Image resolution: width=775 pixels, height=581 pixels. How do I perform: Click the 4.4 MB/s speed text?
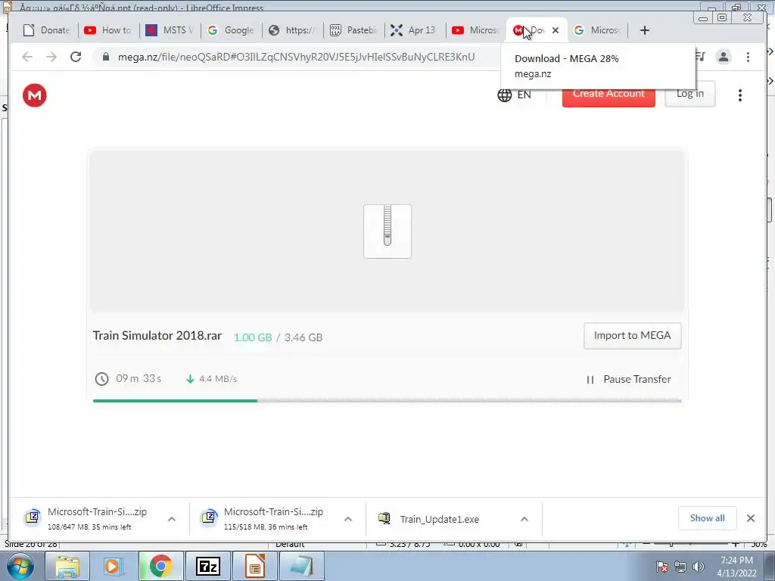217,379
